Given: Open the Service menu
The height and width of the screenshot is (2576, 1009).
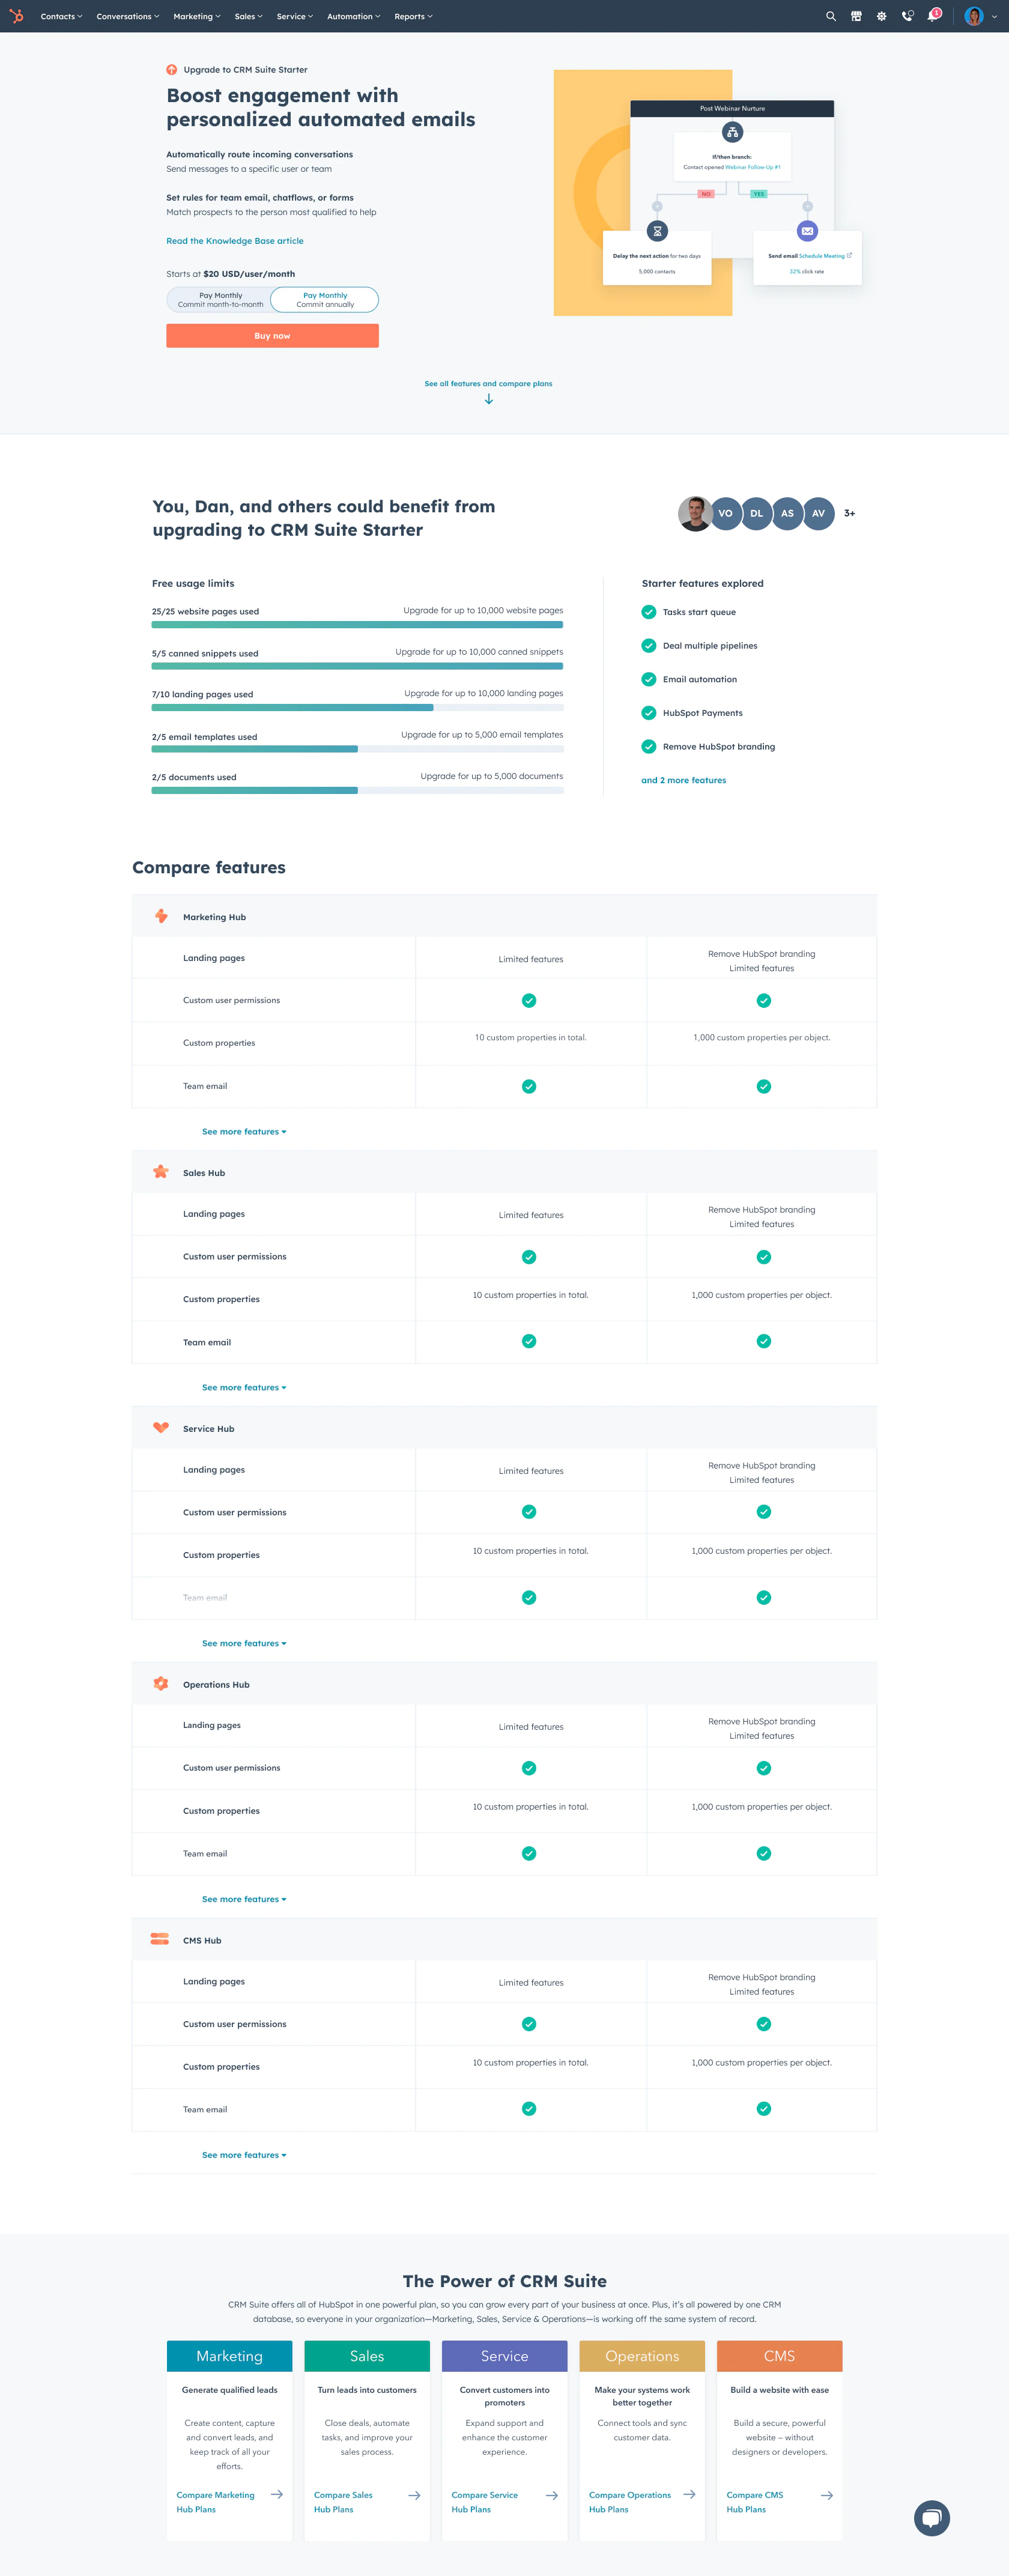Looking at the screenshot, I should point(295,16).
